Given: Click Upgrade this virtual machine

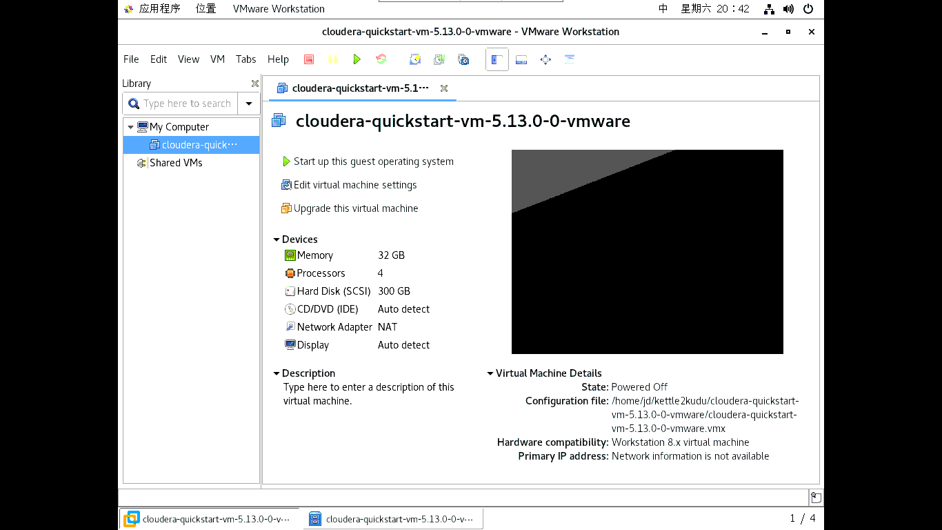Looking at the screenshot, I should (x=354, y=208).
